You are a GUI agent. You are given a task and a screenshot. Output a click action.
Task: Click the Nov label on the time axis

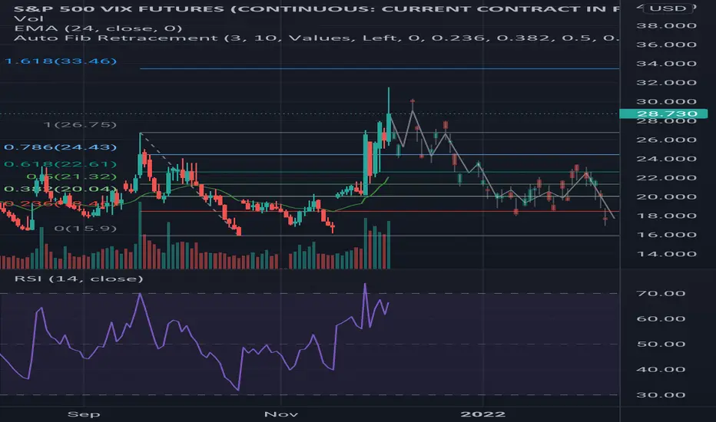pos(281,414)
